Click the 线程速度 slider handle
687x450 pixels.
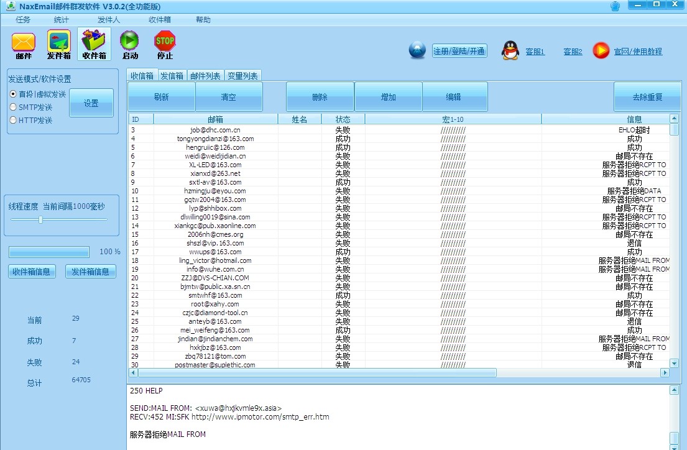41,219
